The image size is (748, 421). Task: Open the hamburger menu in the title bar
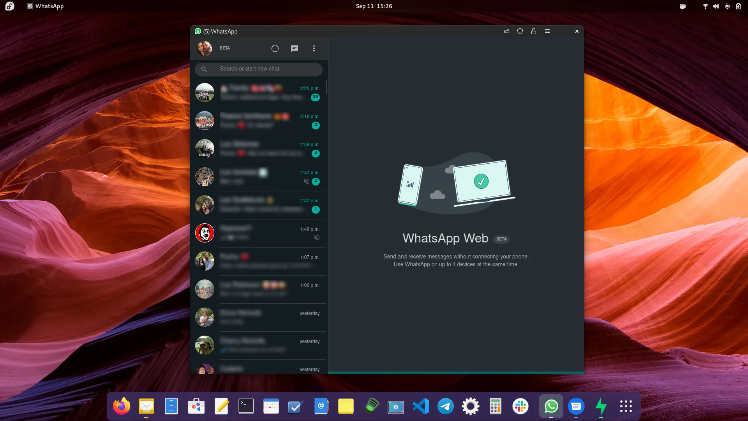pyautogui.click(x=547, y=31)
